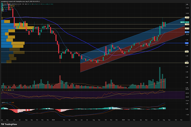Screen dimensions: 191x127
Task: Open the CNY currency selector
Action: coord(187,4)
